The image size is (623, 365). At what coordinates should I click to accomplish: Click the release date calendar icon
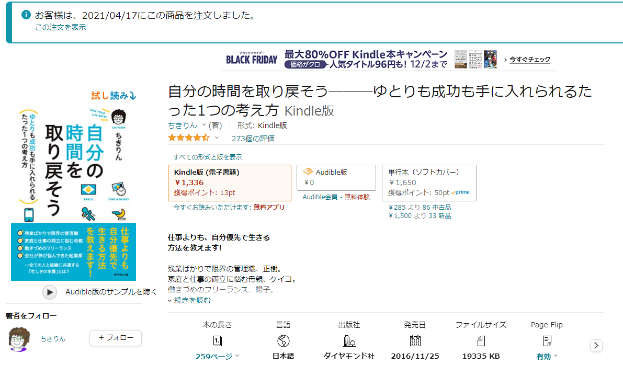pos(415,341)
